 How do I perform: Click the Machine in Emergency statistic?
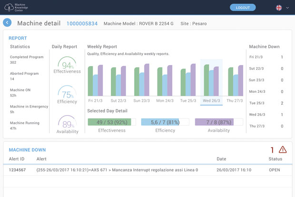click(x=29, y=109)
